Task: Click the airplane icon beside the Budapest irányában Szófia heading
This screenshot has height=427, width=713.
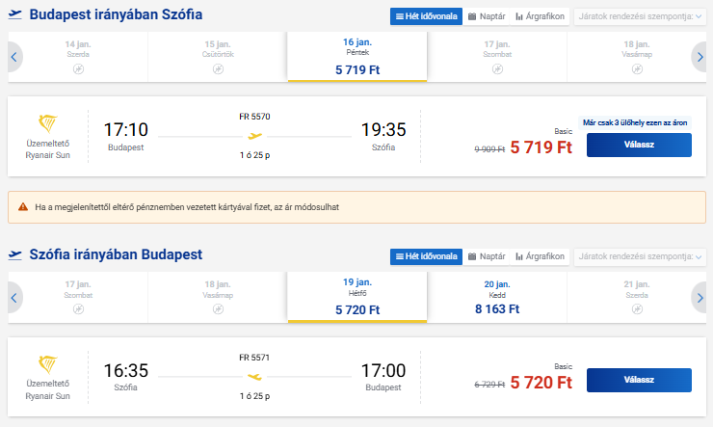Action: point(15,15)
